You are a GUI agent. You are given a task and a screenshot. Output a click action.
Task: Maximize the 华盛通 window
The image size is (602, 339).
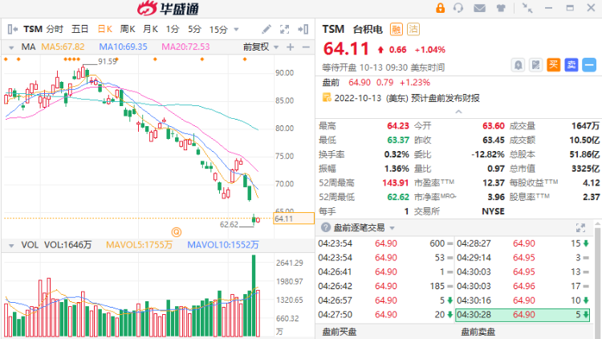pos(570,8)
